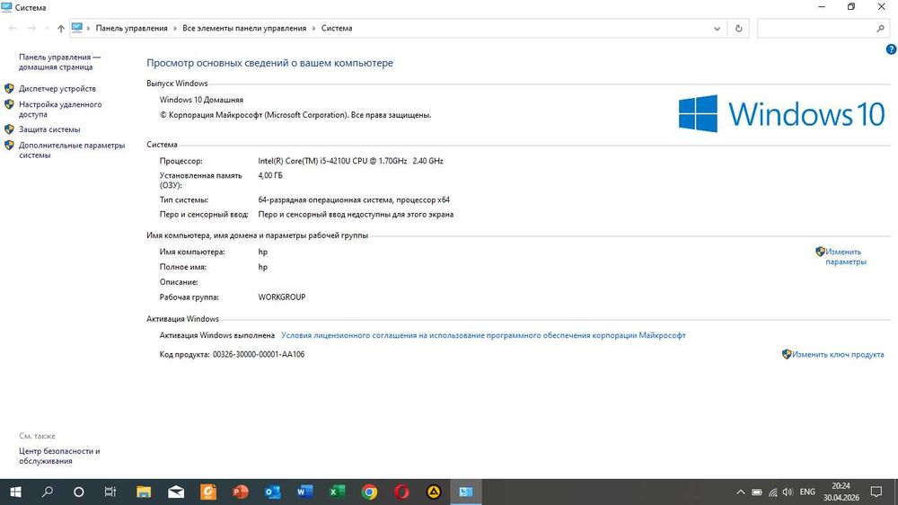
Task: Click the search magnifier button
Action: [x=880, y=28]
